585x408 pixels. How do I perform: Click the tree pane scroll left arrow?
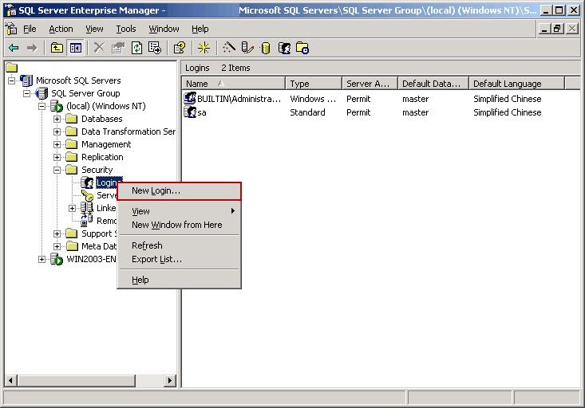10,380
